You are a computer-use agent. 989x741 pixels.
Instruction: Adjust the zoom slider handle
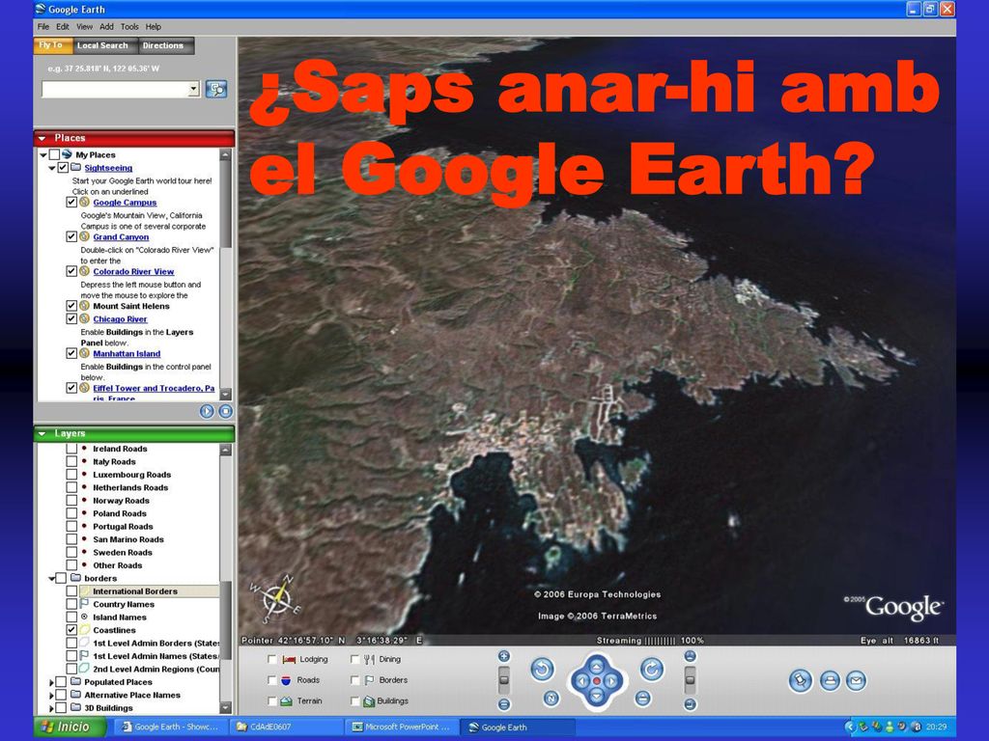click(504, 680)
